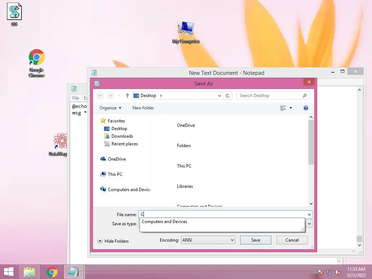Click the Notepad window scroll up arrow

(x=359, y=90)
